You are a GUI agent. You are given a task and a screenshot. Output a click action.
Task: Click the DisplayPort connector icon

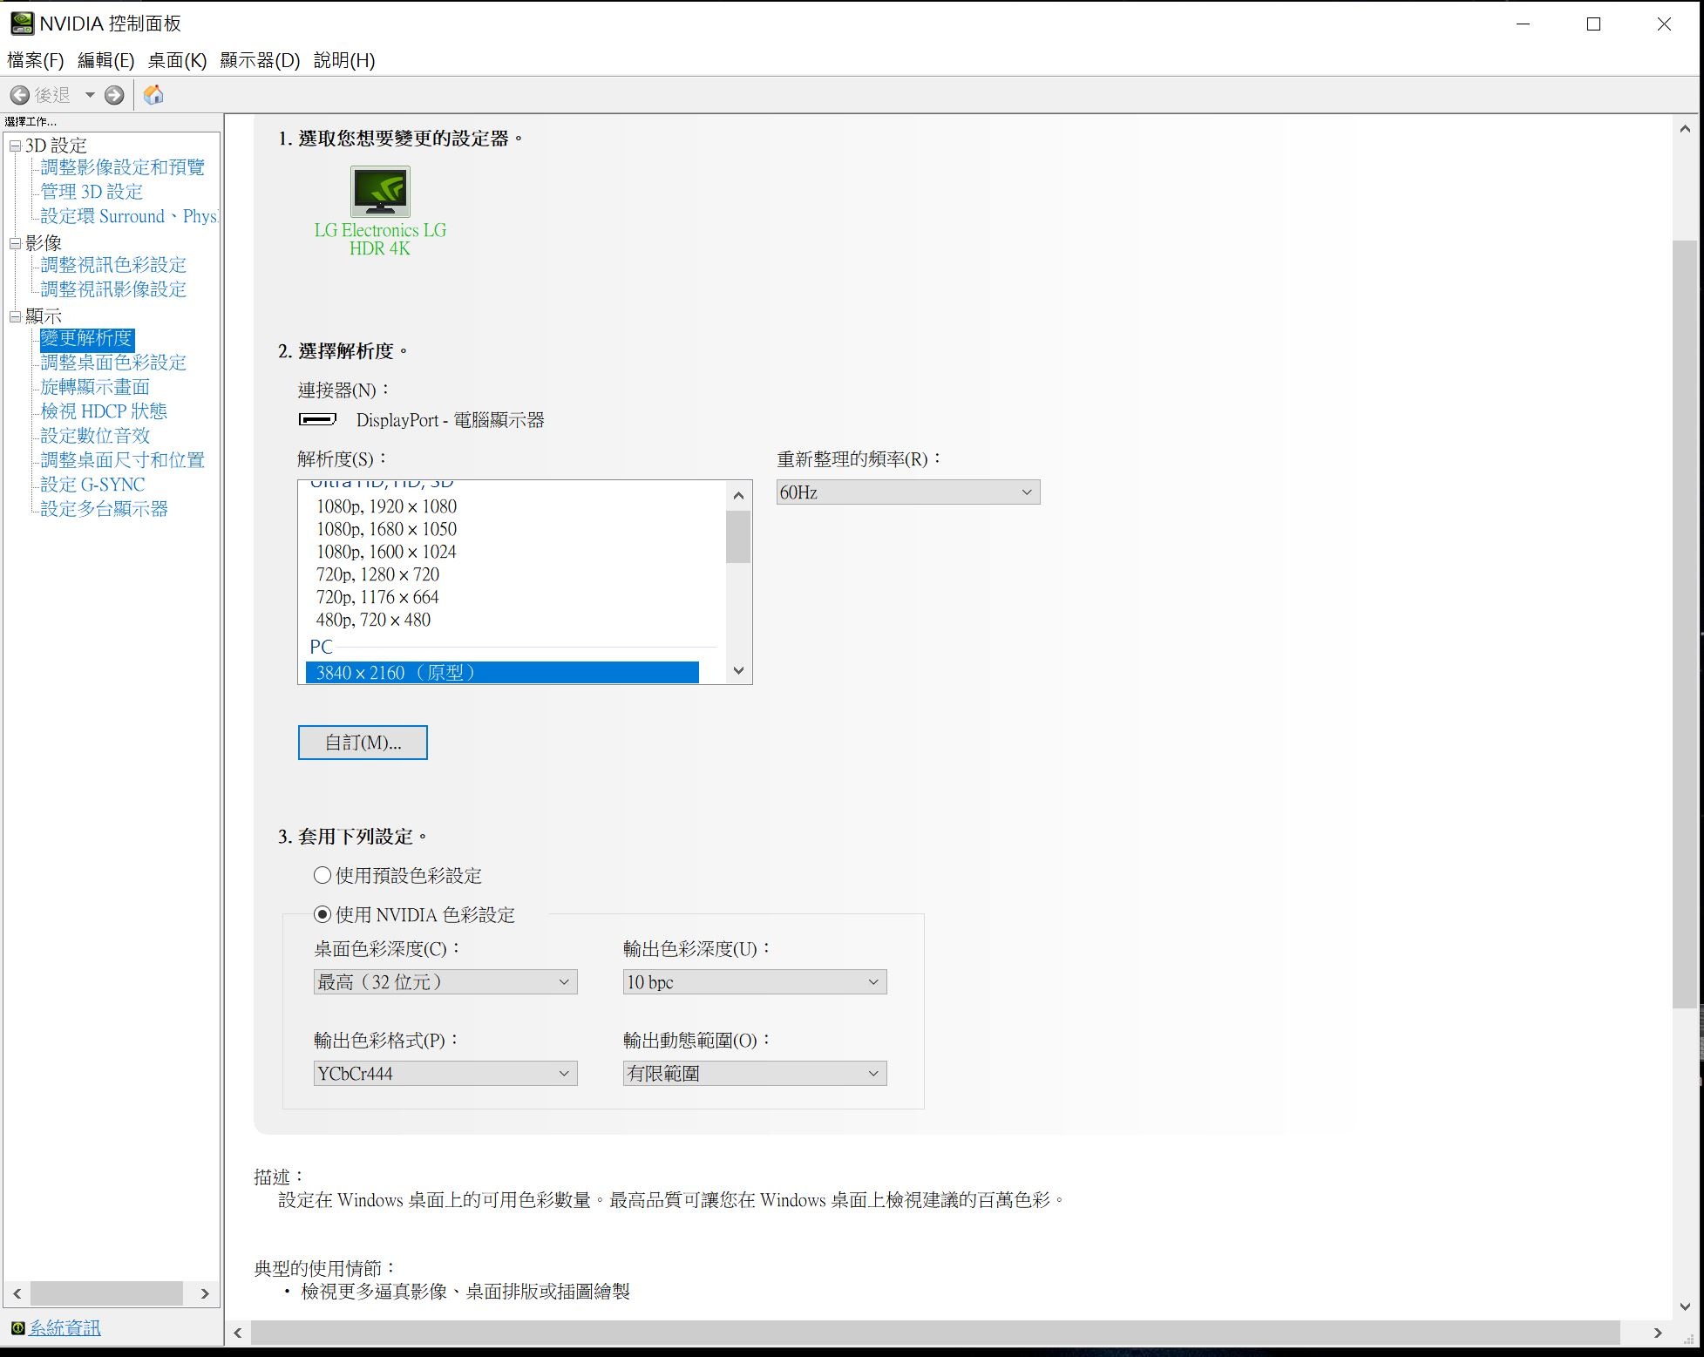point(318,419)
